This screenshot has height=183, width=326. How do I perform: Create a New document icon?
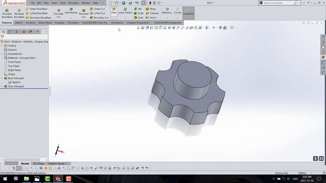click(x=110, y=3)
